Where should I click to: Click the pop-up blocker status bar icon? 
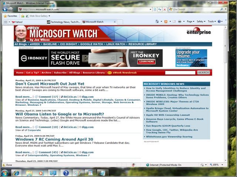click(133, 165)
